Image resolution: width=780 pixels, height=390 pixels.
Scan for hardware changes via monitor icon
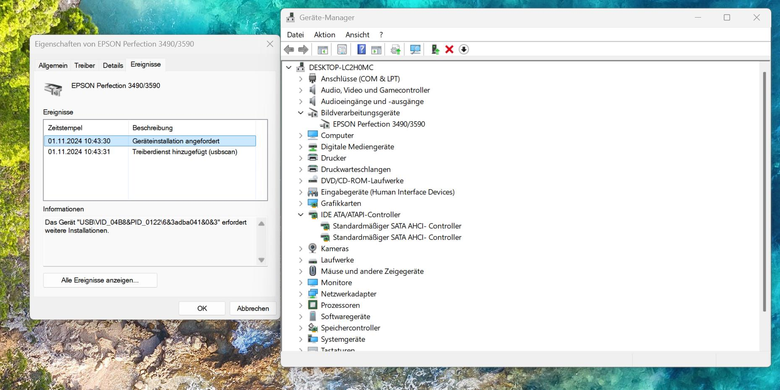coord(415,49)
